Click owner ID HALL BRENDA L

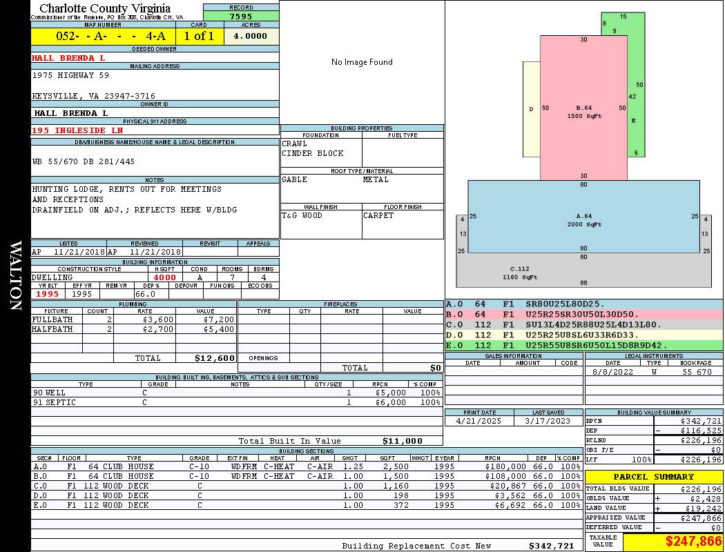[x=70, y=113]
